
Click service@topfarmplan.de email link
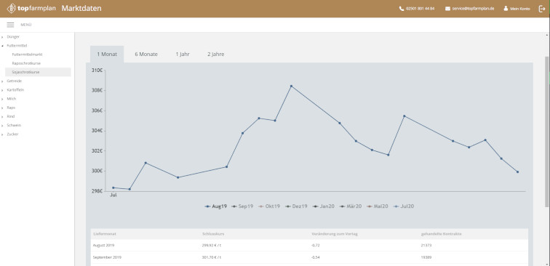click(473, 9)
